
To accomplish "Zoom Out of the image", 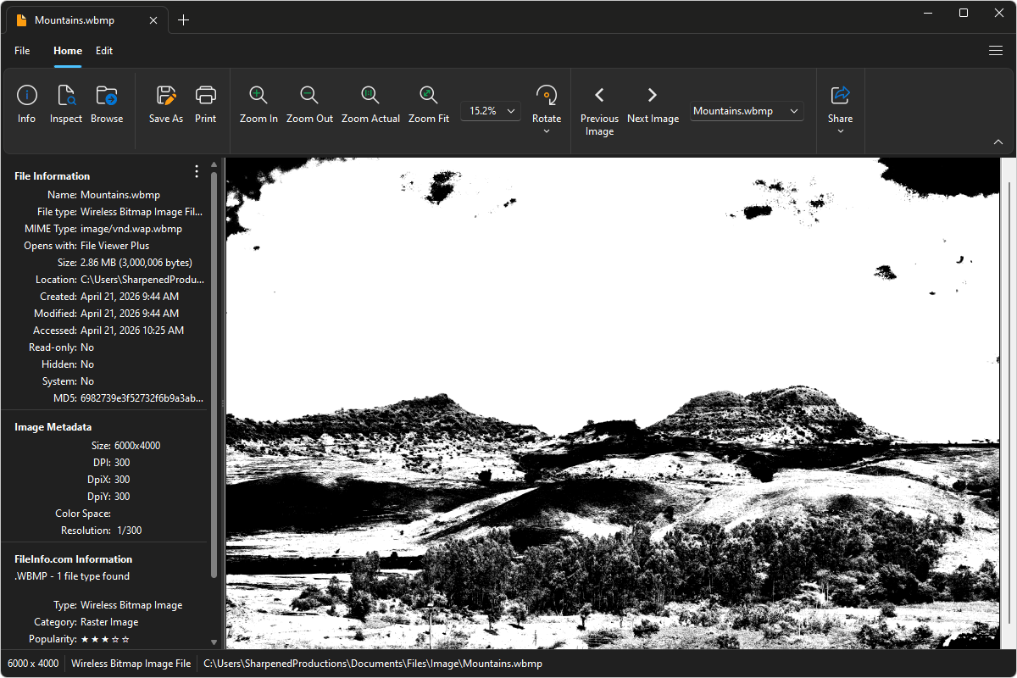I will [x=309, y=103].
